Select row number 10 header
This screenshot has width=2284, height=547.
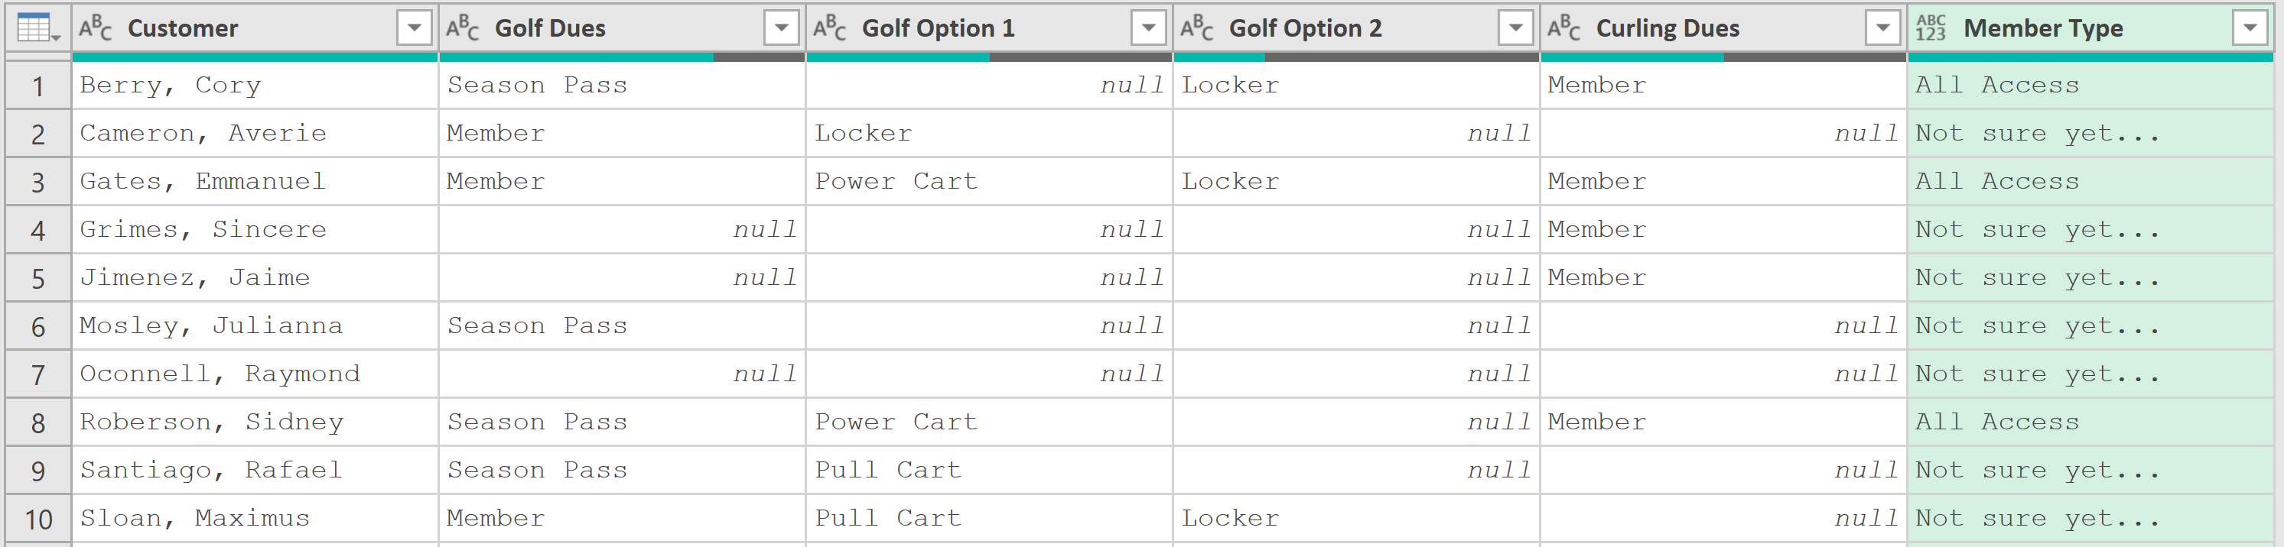pyautogui.click(x=38, y=519)
